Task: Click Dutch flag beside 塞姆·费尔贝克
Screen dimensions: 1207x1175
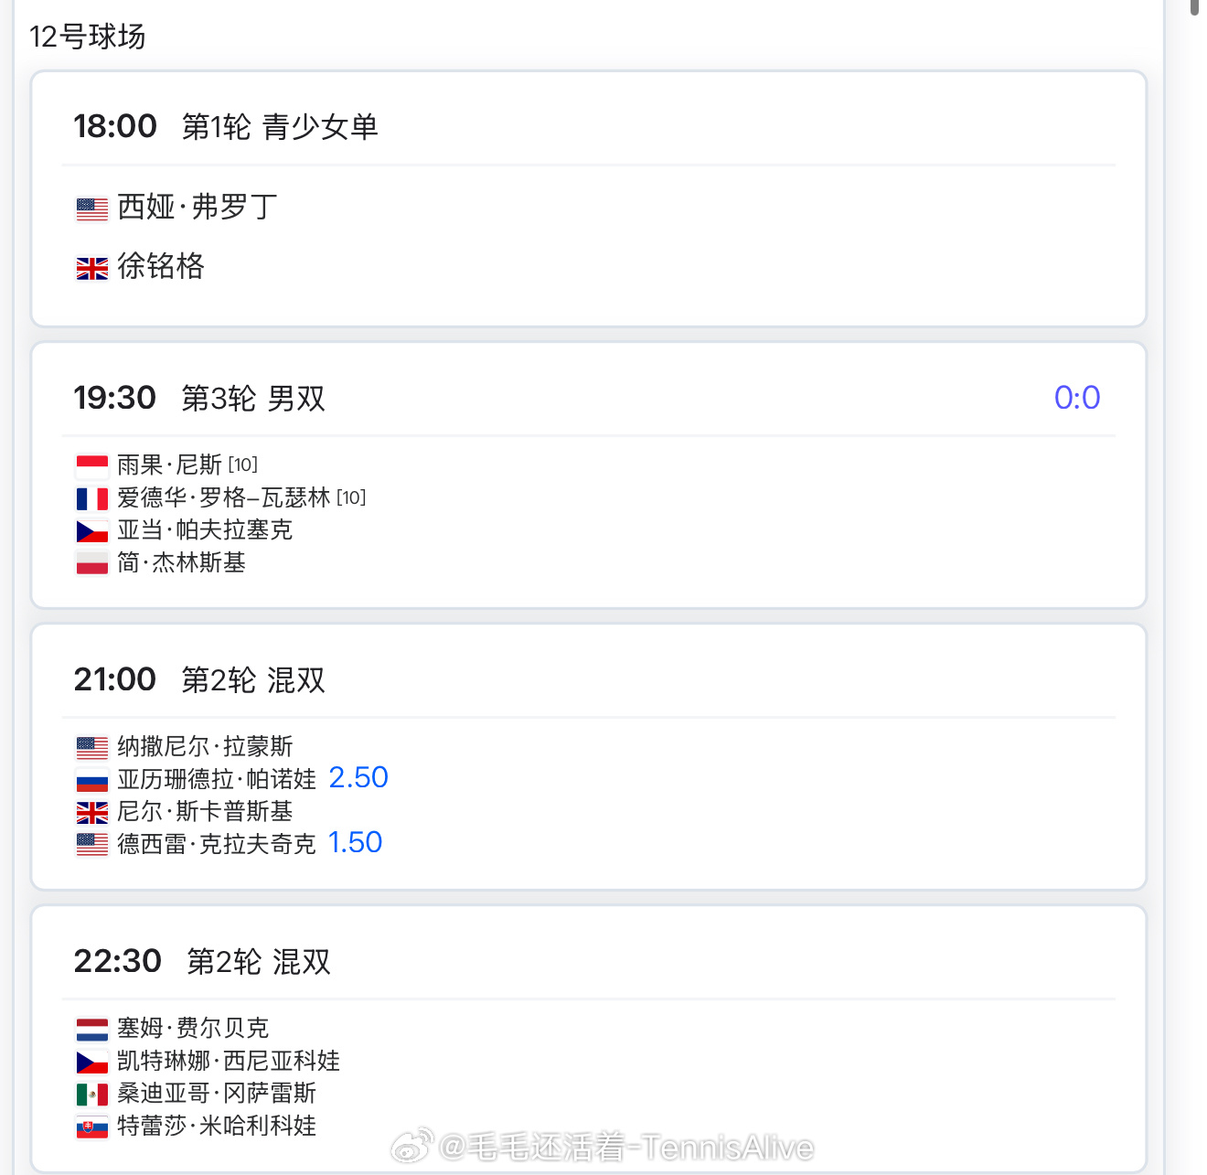Action: (92, 1030)
